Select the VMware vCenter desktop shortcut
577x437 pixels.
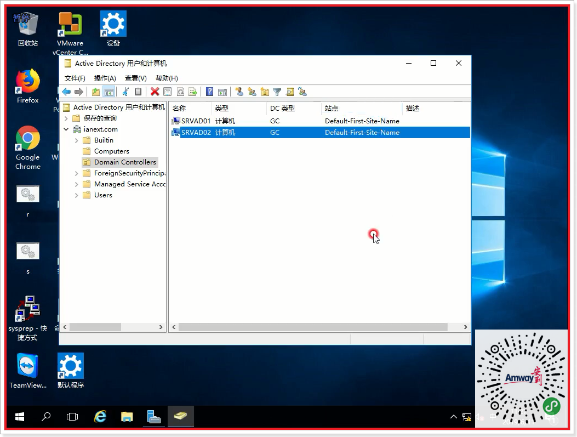[70, 33]
